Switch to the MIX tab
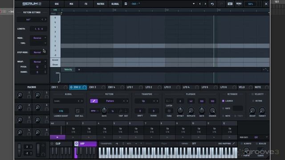The image size is (285, 160). [71, 4]
